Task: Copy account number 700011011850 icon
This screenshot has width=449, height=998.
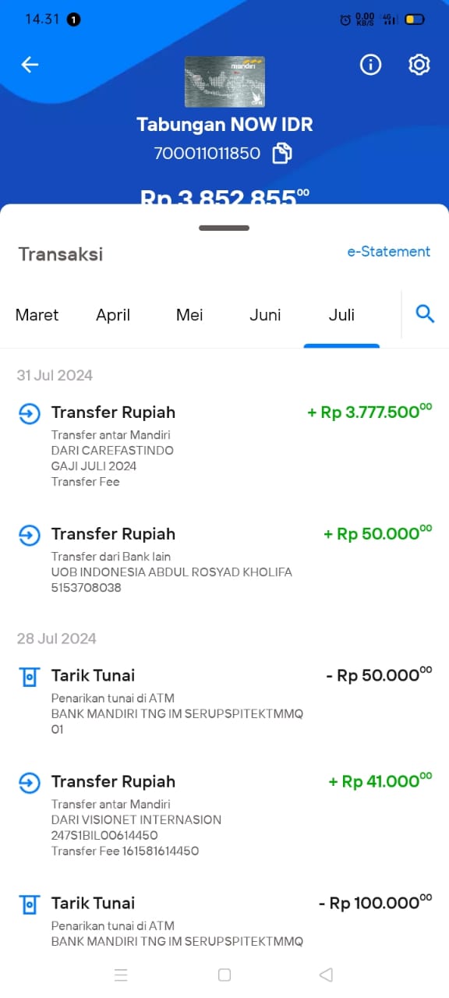Action: pyautogui.click(x=281, y=154)
